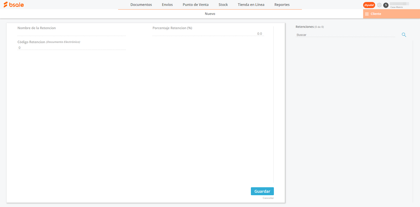The width and height of the screenshot is (420, 207).
Task: Click the Retenciones (0 de 0) heading
Action: point(309,27)
